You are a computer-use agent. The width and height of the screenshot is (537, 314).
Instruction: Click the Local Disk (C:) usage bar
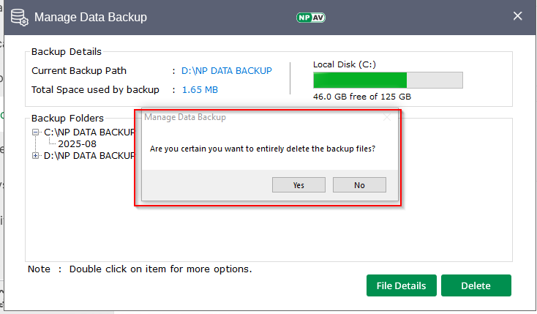pyautogui.click(x=388, y=80)
